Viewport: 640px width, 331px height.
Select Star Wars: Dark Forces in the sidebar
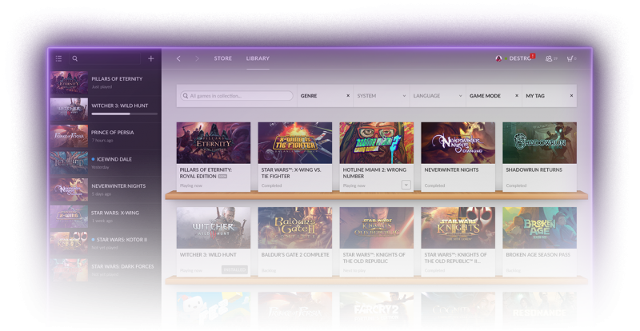point(106,270)
